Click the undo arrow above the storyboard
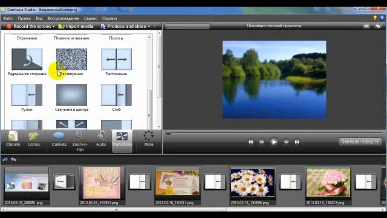The width and height of the screenshot is (387, 218). pos(5,159)
